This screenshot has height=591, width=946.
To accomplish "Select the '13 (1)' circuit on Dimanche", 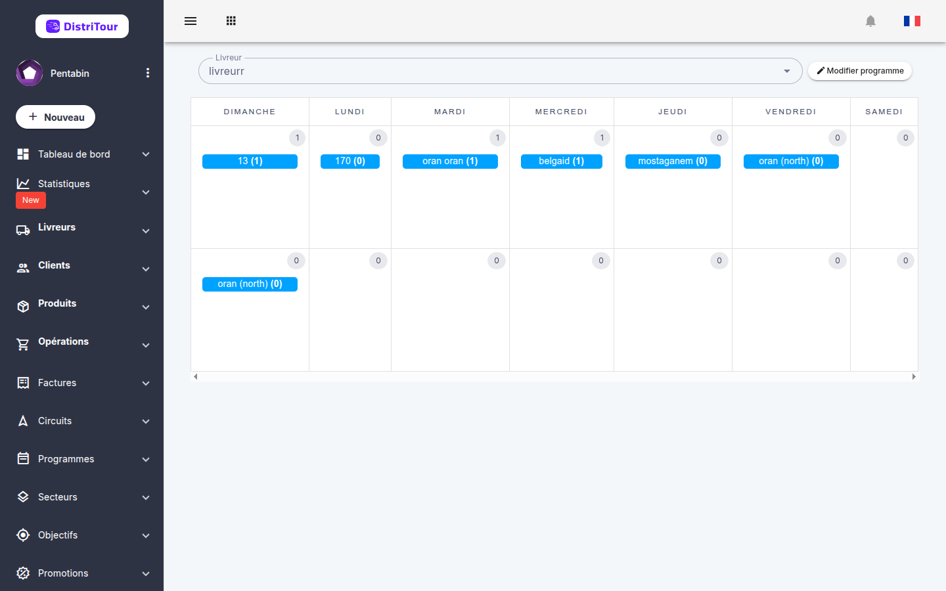I will [x=250, y=162].
